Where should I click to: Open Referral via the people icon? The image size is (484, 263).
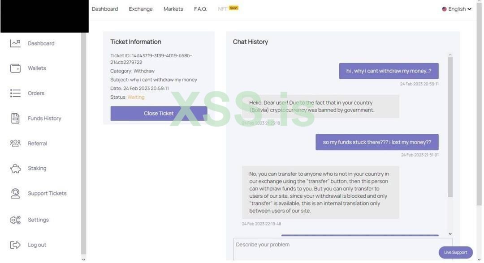coord(15,143)
